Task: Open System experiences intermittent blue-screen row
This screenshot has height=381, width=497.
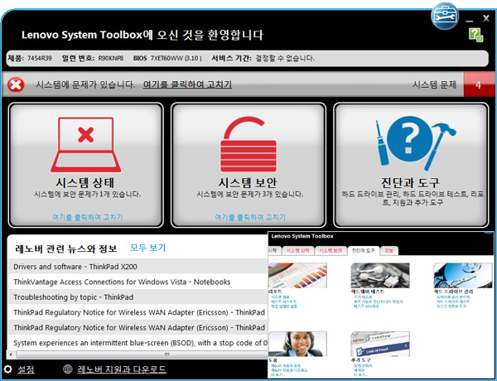Action: [x=138, y=343]
